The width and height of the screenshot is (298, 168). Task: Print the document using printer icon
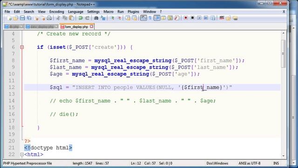(x=49, y=18)
